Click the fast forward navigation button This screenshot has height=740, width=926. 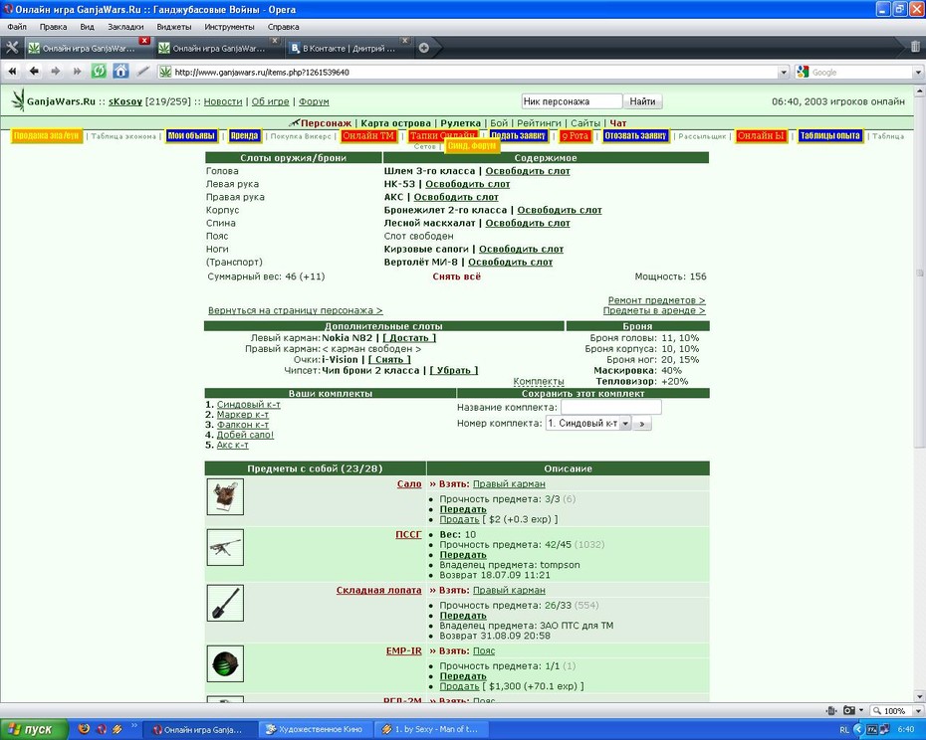point(77,72)
